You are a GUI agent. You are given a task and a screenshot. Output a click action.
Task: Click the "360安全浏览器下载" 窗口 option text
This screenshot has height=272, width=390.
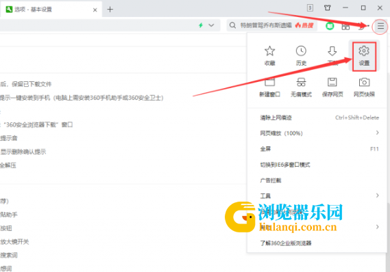click(x=38, y=124)
